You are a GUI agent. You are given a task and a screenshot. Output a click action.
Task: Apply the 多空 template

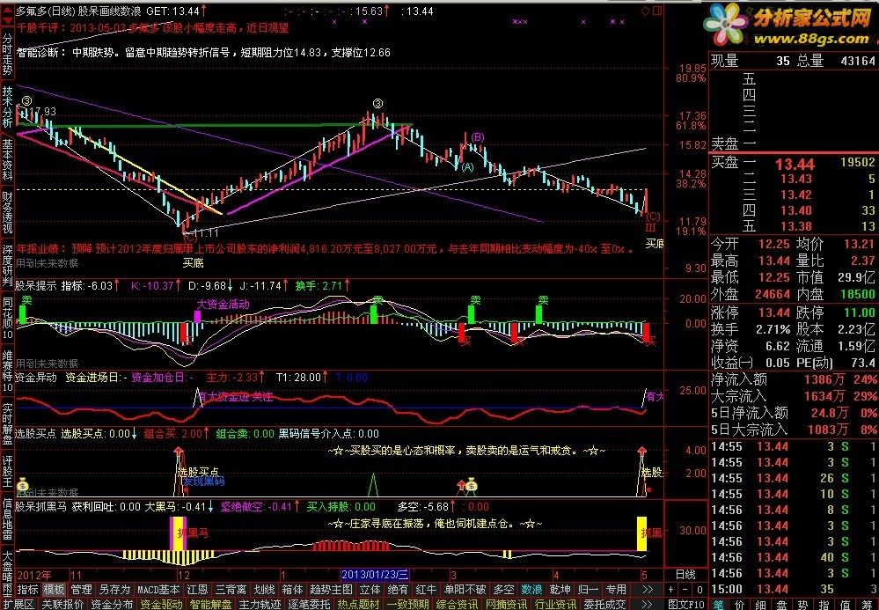(x=503, y=589)
